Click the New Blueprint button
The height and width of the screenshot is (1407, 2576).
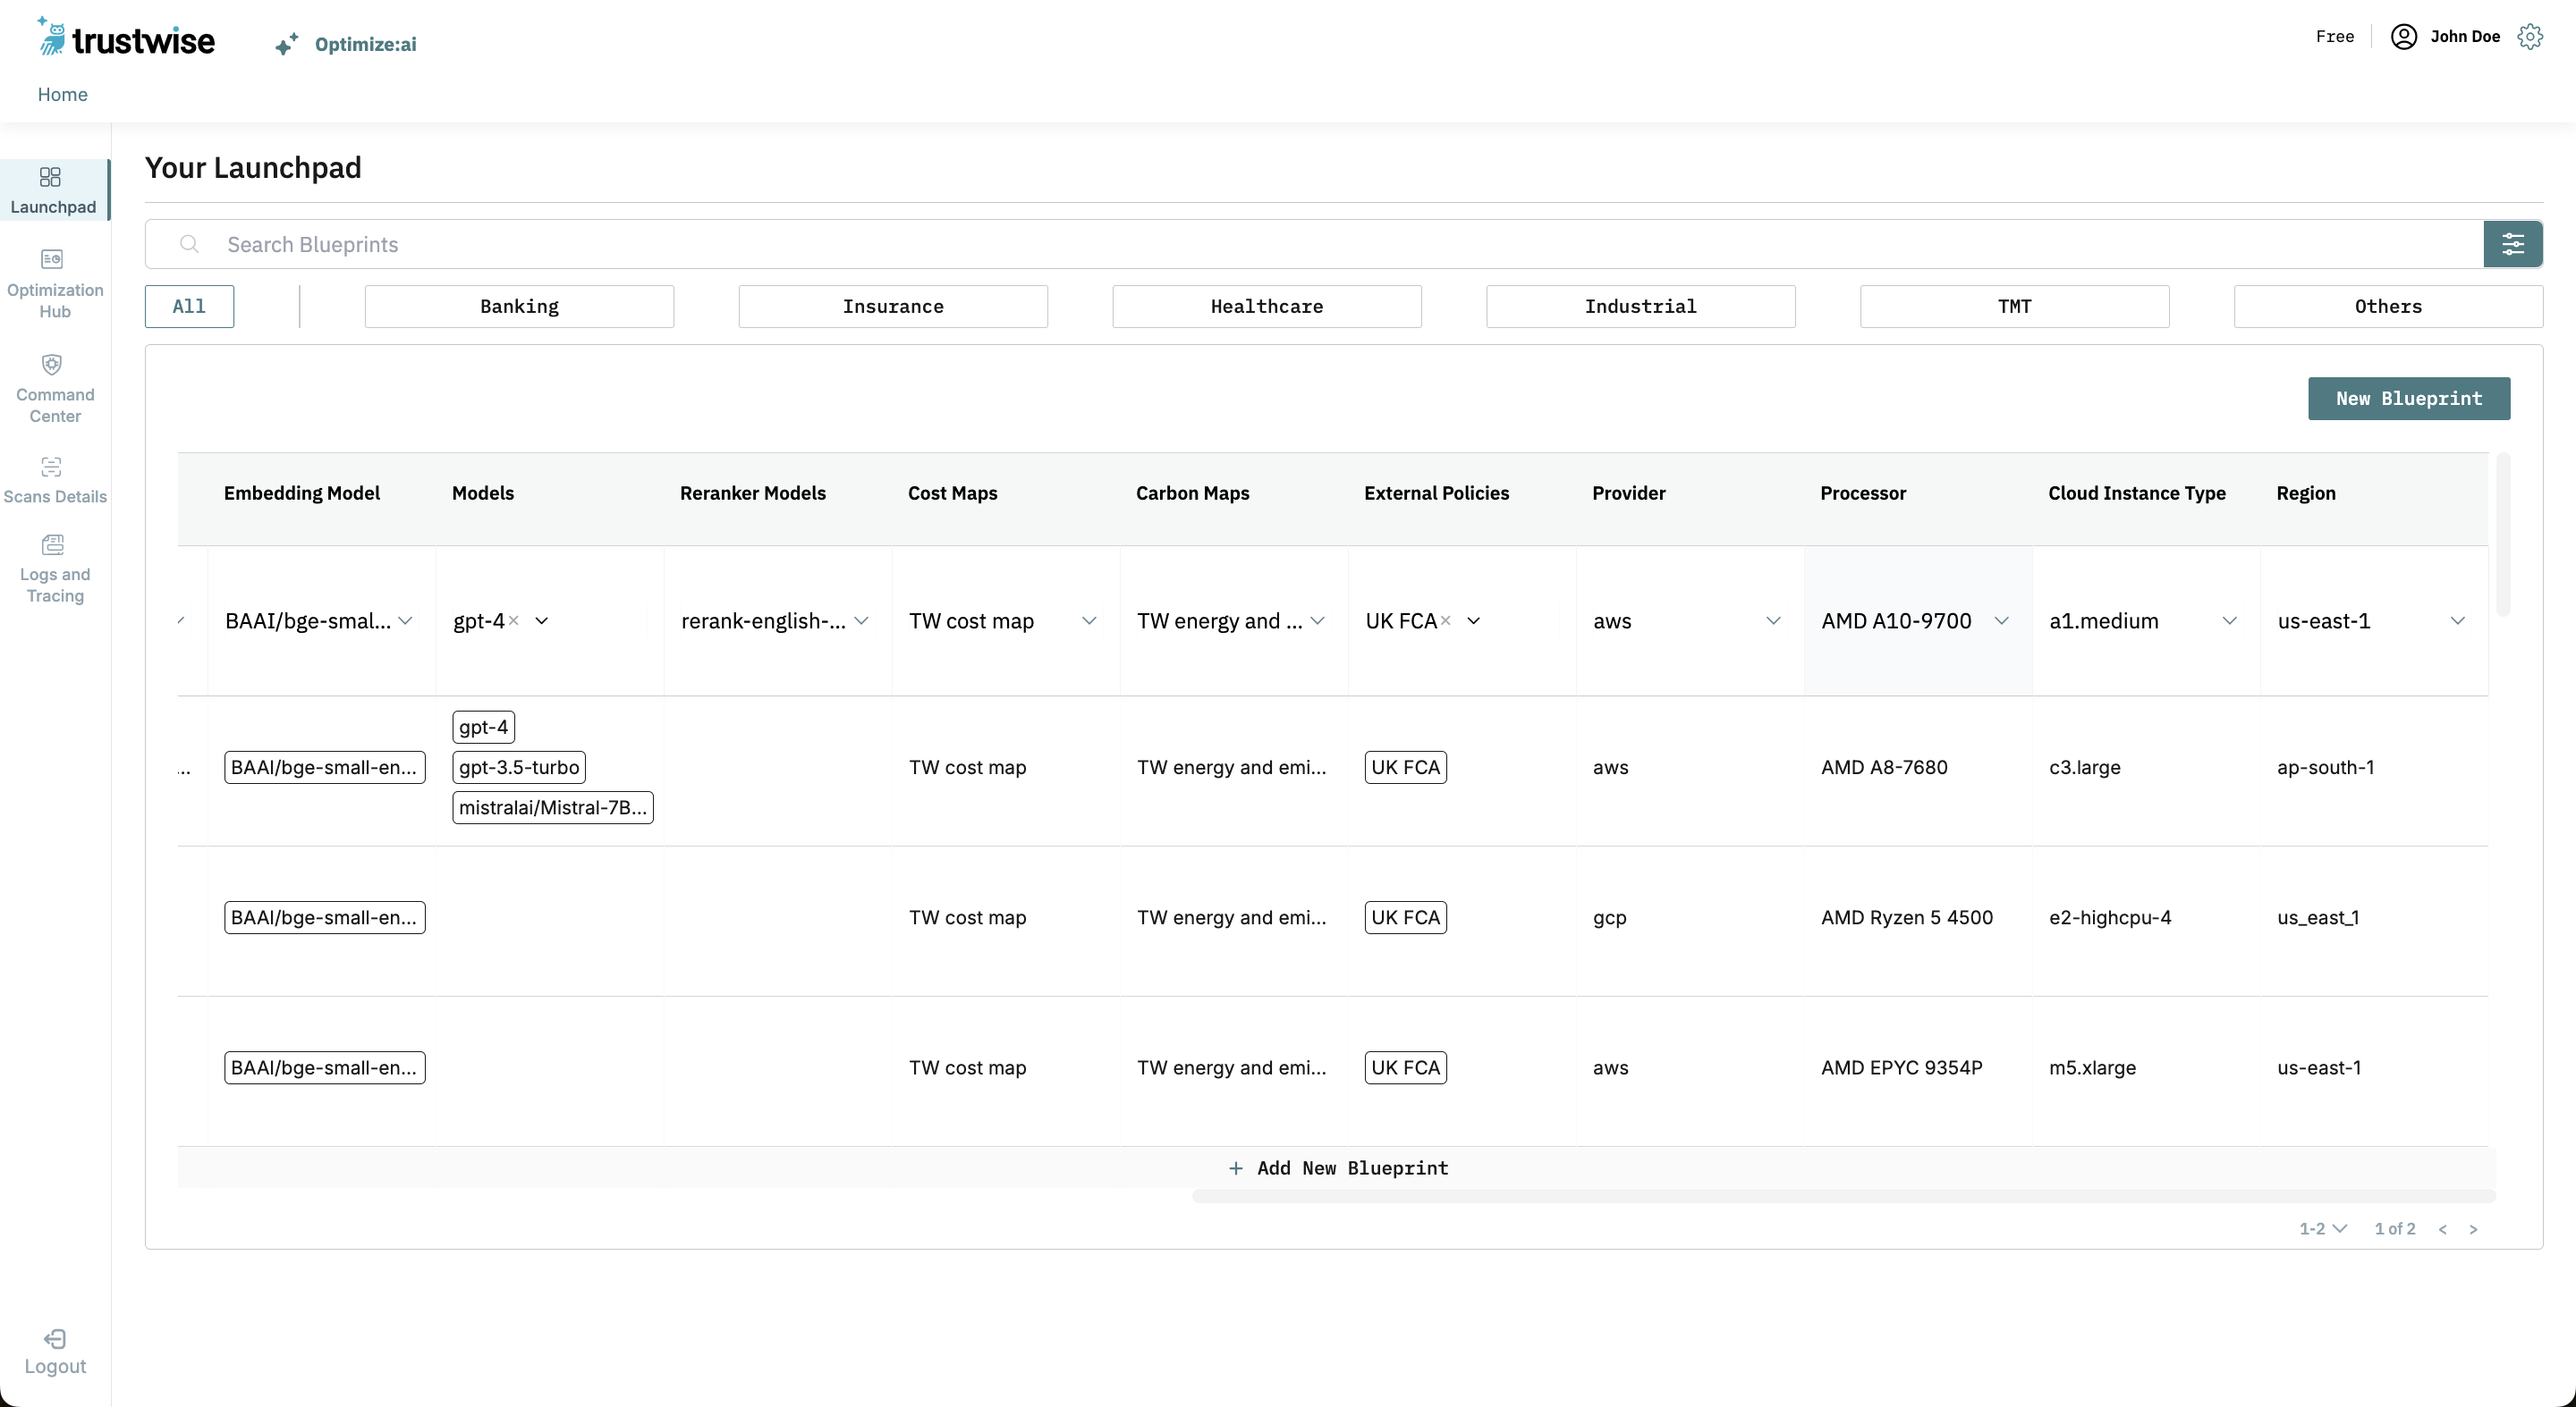[2408, 399]
